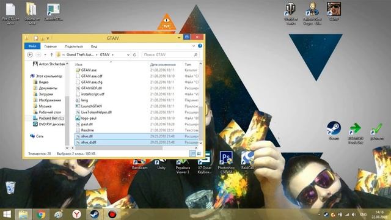Select xlive.dll file
391x220 pixels.
coord(137,136)
